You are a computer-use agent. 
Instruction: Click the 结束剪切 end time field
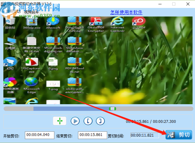[x=92, y=135]
